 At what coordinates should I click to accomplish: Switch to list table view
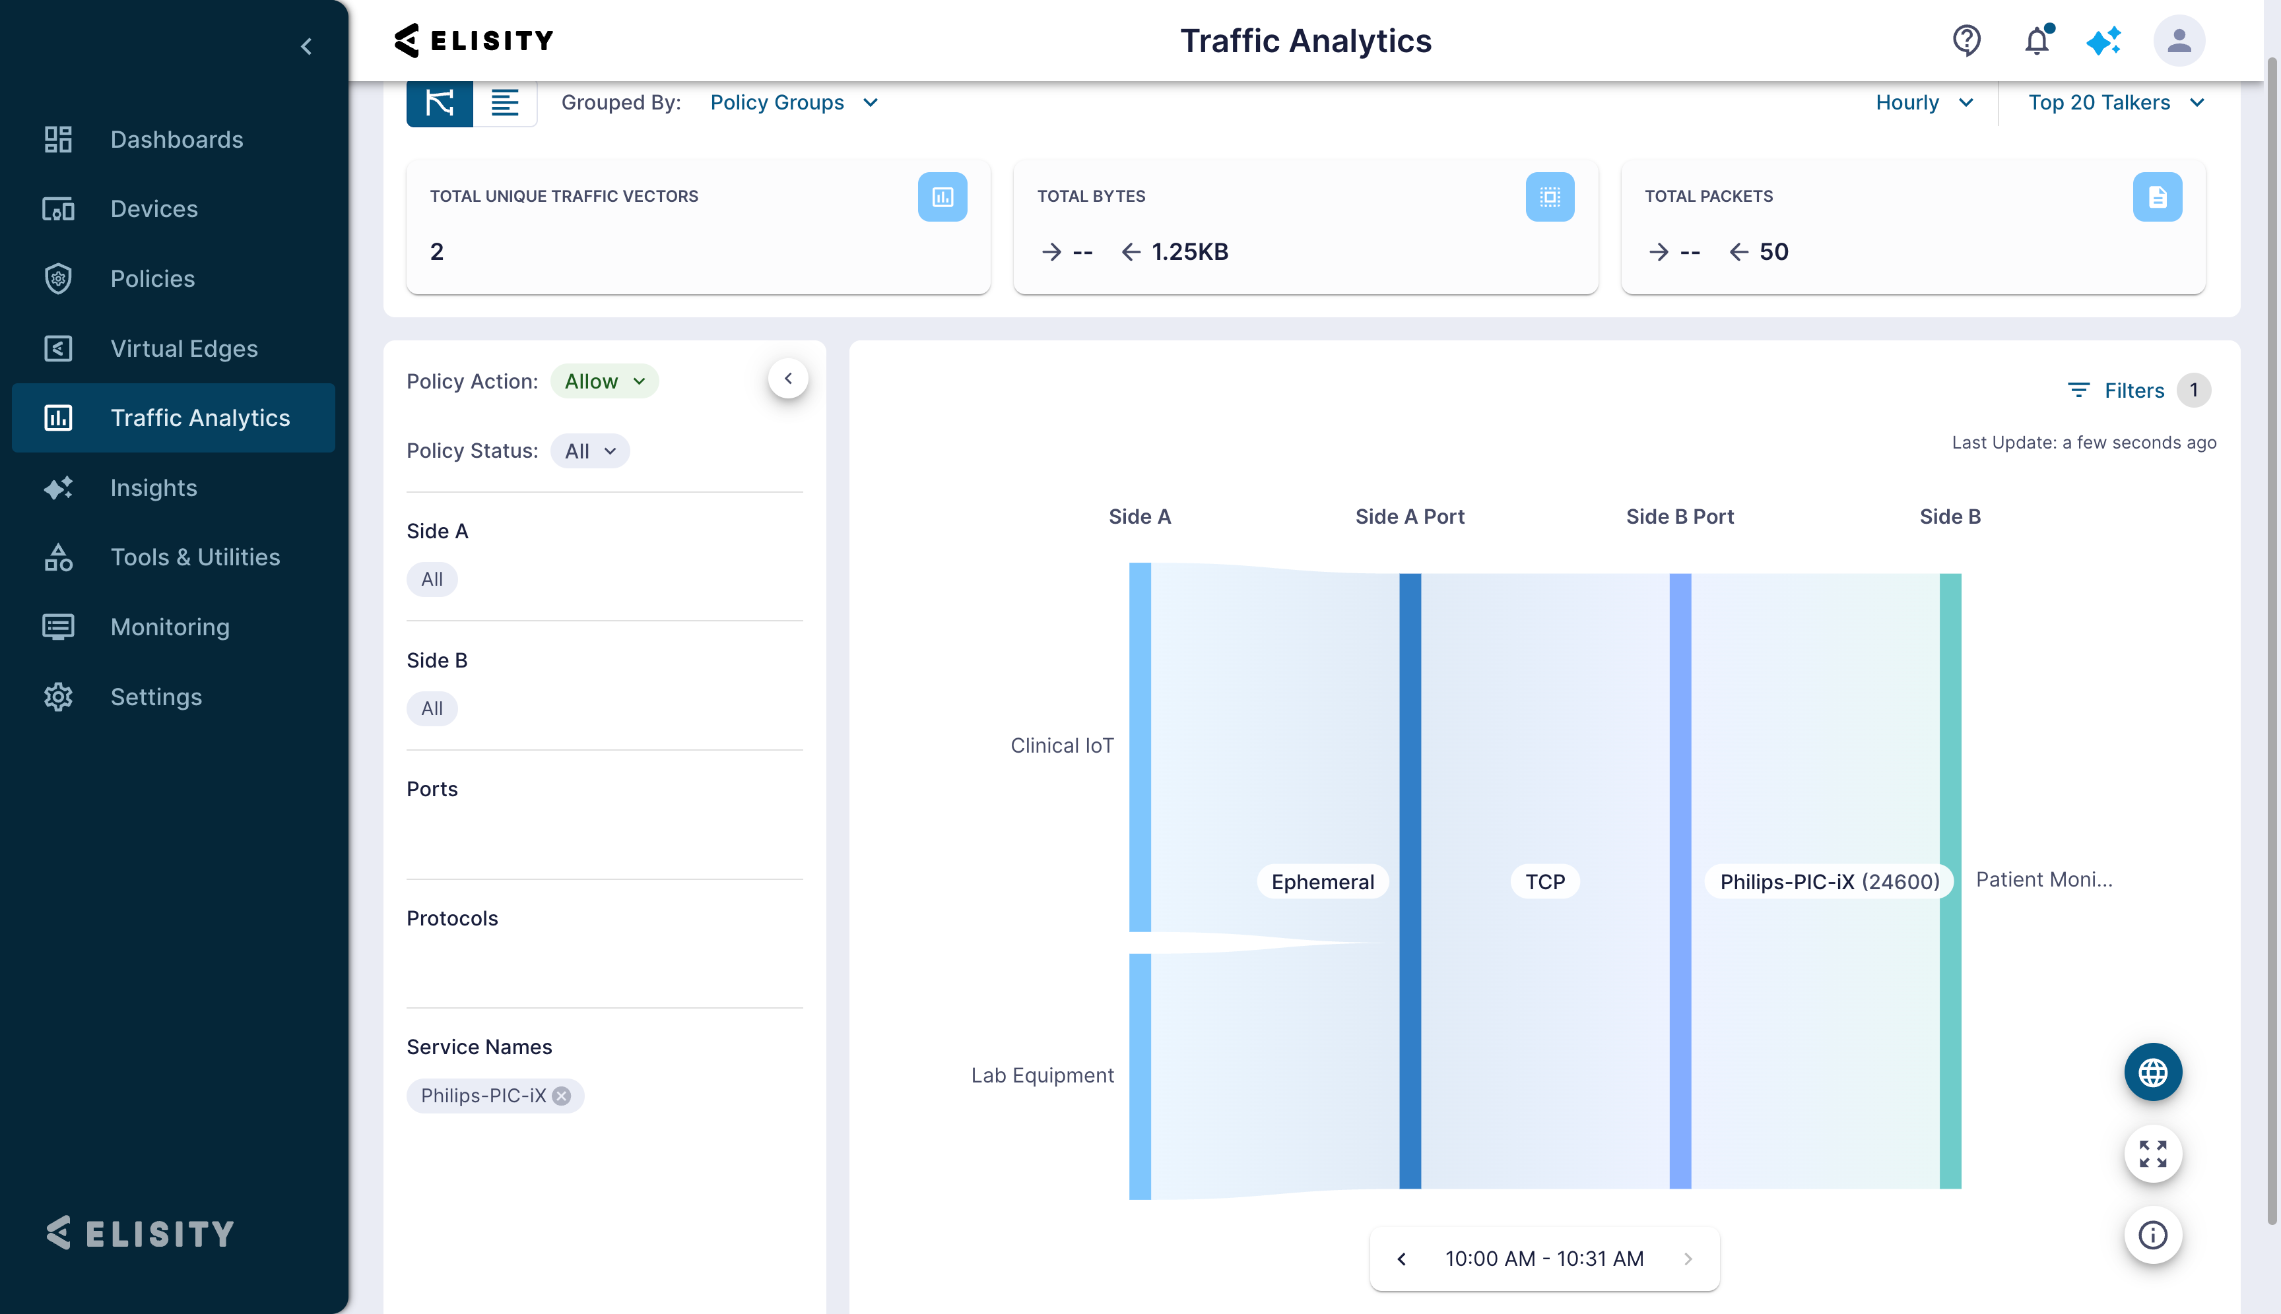[505, 103]
